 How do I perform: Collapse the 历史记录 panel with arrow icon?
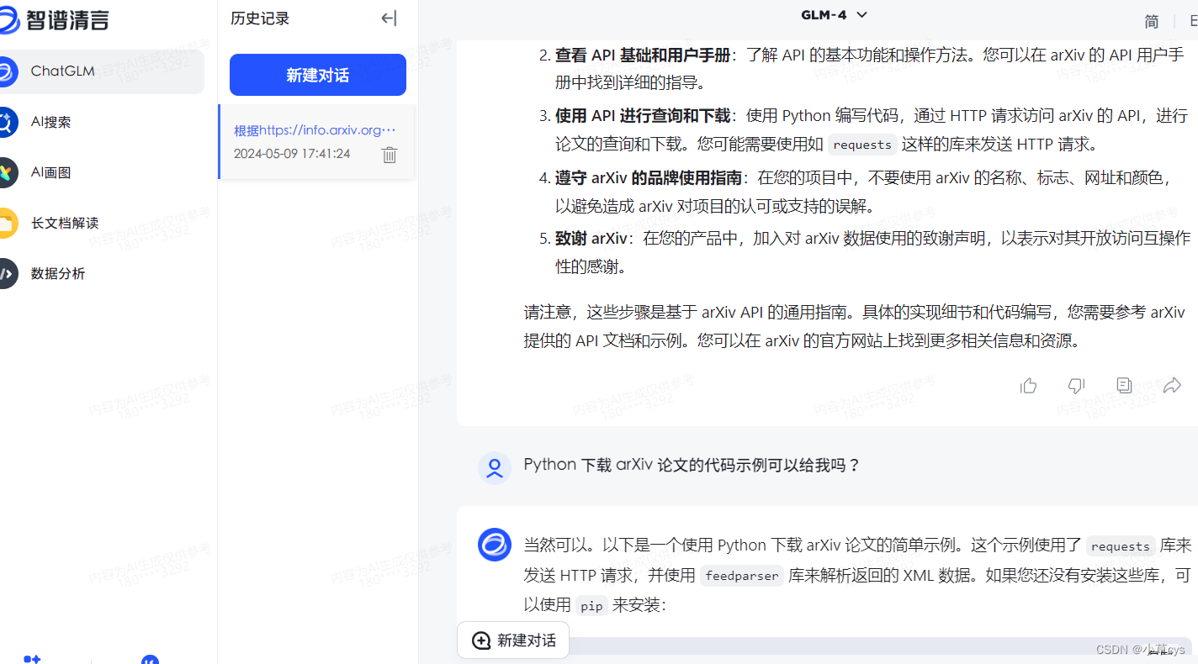click(389, 18)
